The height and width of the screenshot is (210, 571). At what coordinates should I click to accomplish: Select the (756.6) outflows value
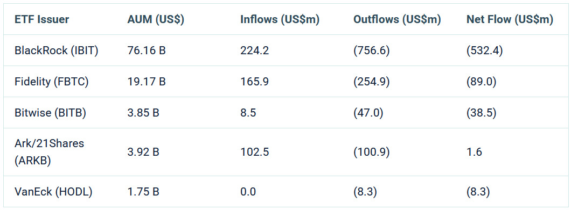click(x=372, y=50)
